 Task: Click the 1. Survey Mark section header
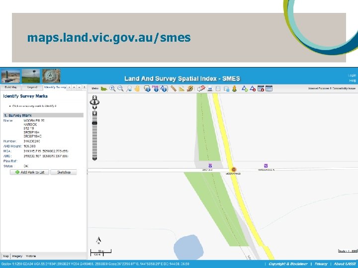43,115
